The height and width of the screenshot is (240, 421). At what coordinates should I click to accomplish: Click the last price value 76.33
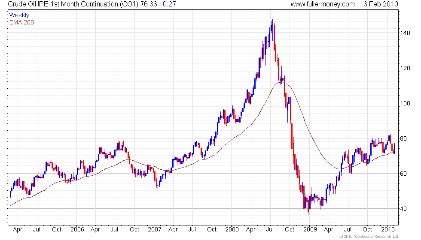(x=149, y=4)
